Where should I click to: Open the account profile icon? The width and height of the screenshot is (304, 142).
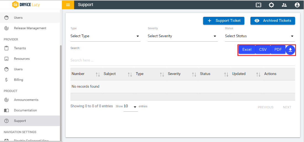coord(297,5)
